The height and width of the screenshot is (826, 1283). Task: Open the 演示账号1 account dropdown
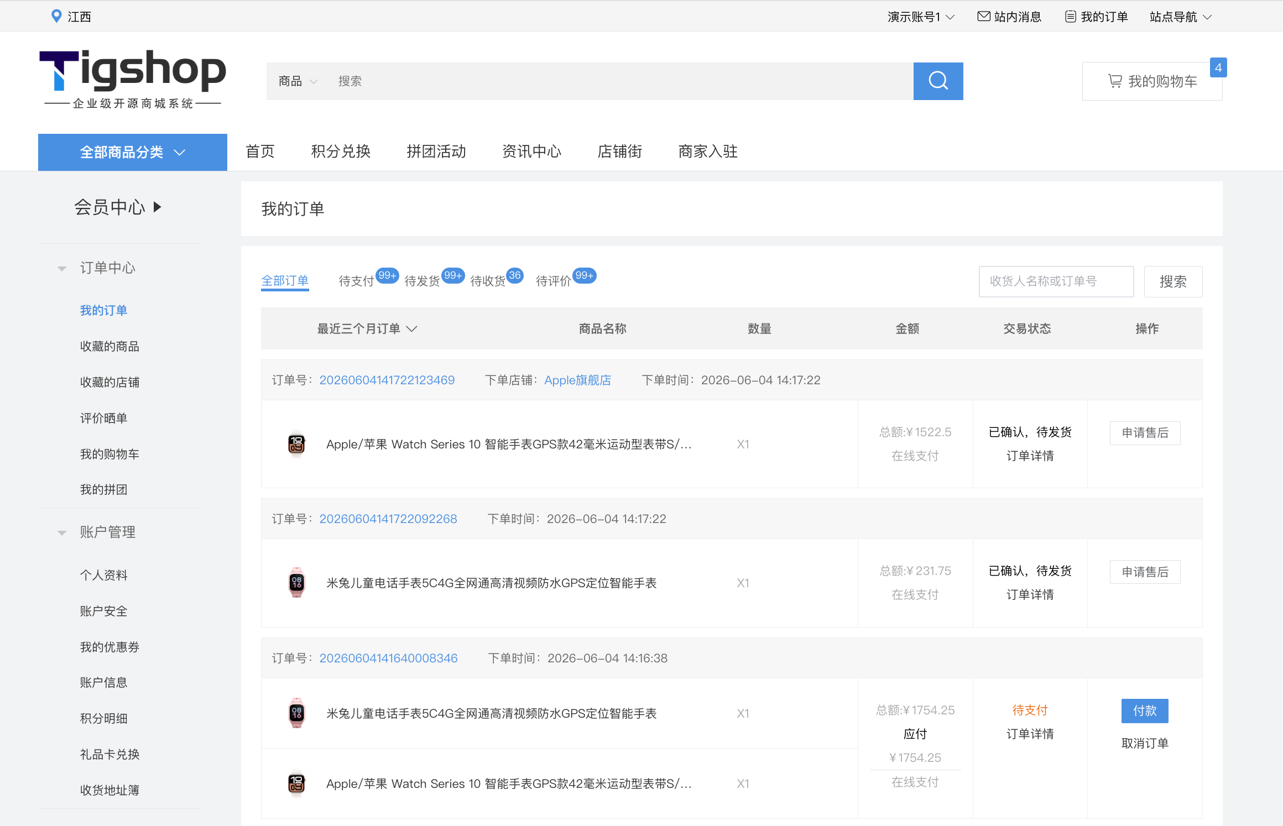921,17
